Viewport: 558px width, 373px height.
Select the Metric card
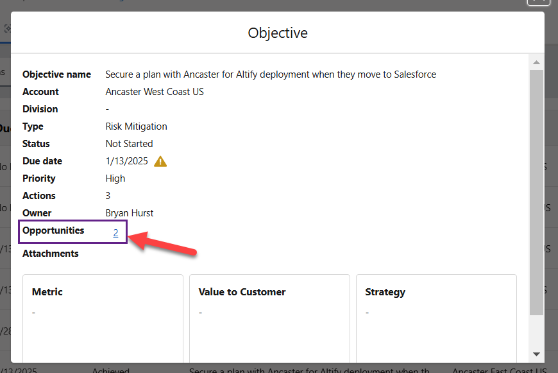tap(103, 318)
